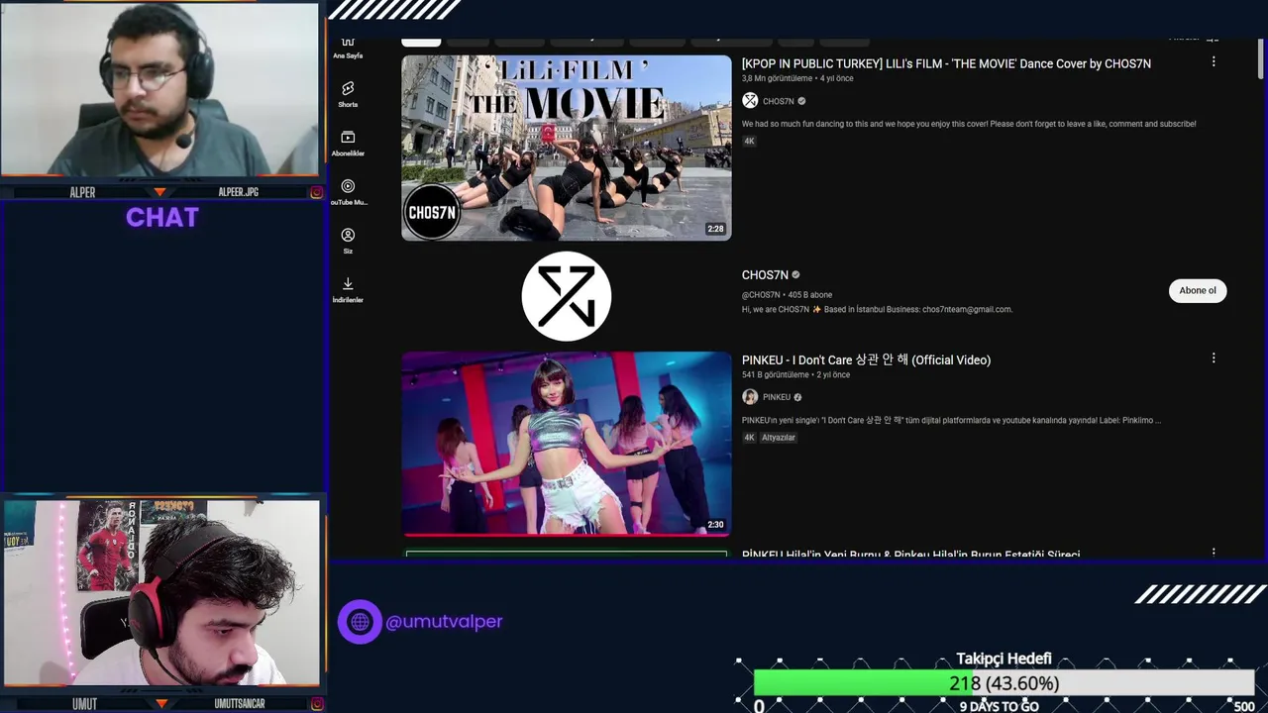Open more options for PINKEU I Don't Care video
The width and height of the screenshot is (1268, 713).
[x=1214, y=358]
